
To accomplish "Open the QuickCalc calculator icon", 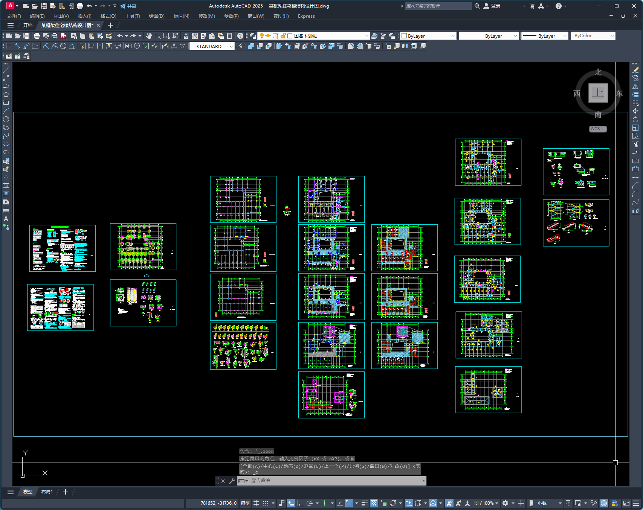I will [229, 36].
